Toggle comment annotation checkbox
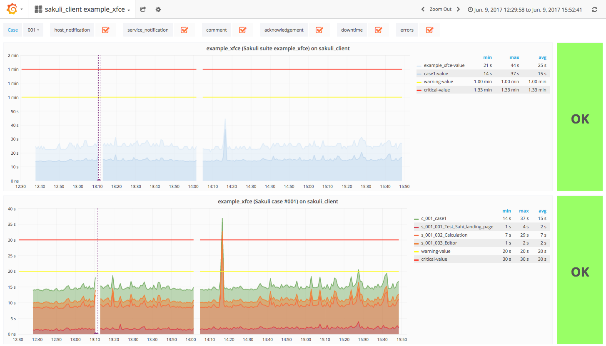Screen dimensions: 606x346 click(242, 30)
